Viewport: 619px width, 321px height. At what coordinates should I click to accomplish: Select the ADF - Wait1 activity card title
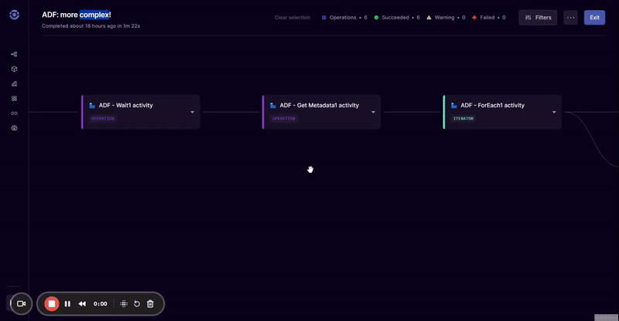coord(125,106)
